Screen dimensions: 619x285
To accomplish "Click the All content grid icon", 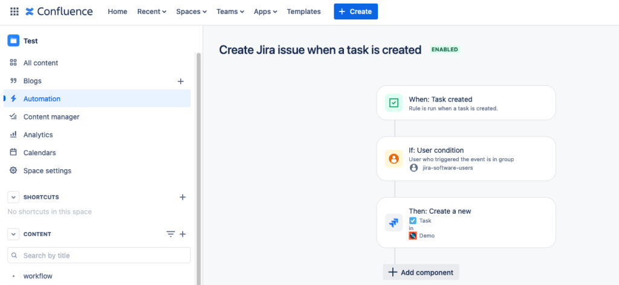I will coord(13,63).
